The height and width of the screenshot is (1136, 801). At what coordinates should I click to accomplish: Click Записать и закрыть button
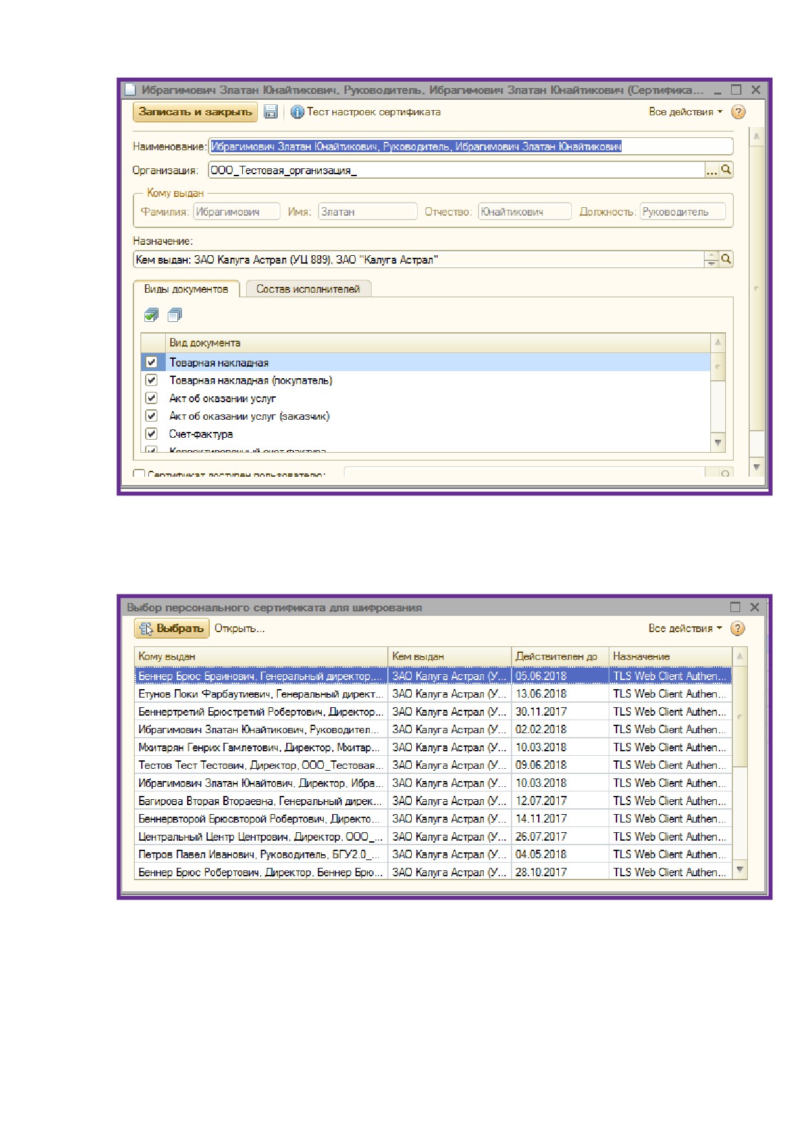[196, 112]
